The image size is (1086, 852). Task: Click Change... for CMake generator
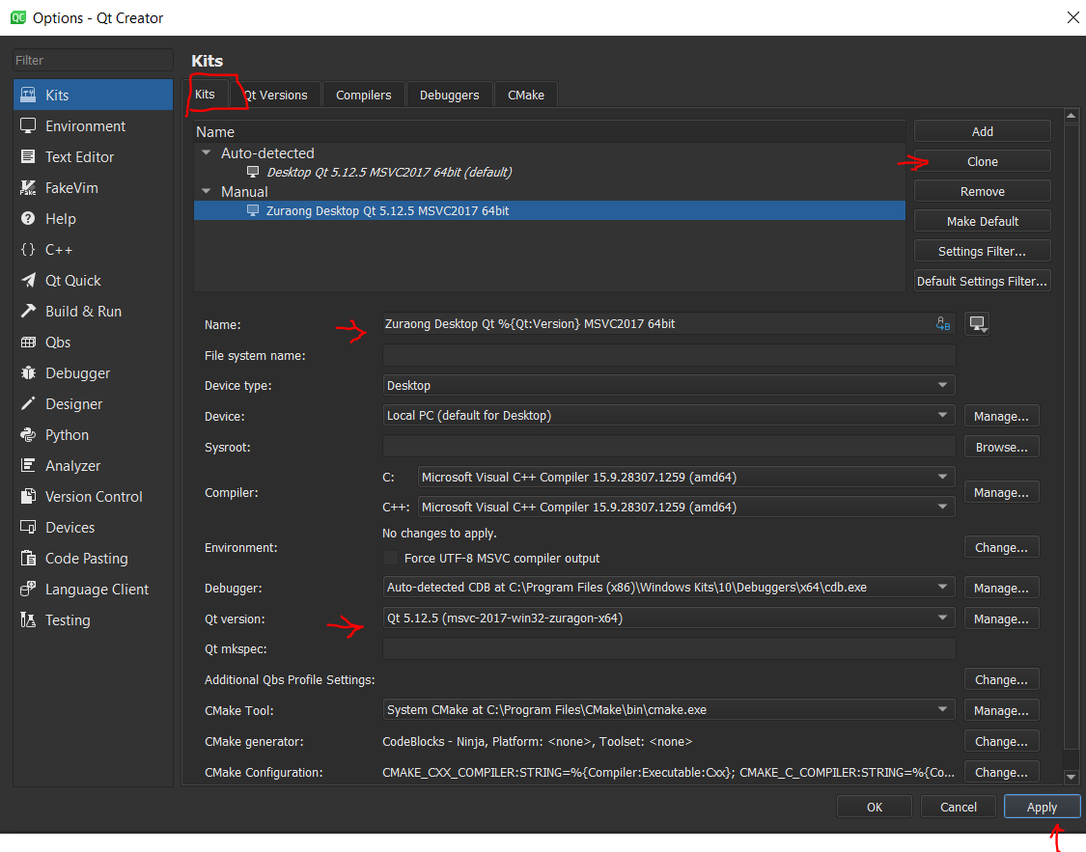1001,741
